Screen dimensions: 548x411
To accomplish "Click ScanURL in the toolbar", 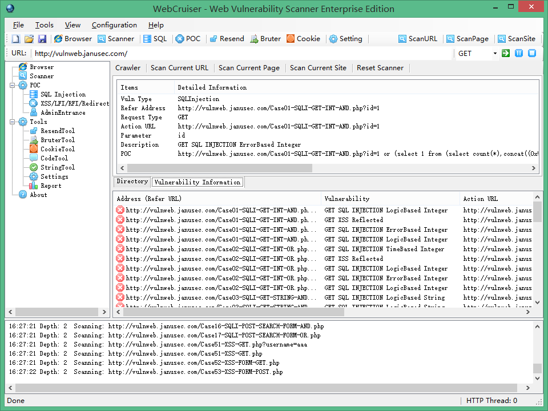I will click(418, 39).
